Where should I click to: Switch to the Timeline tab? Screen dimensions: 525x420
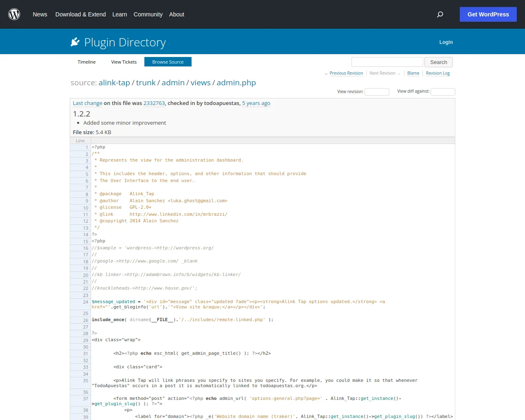coord(87,62)
